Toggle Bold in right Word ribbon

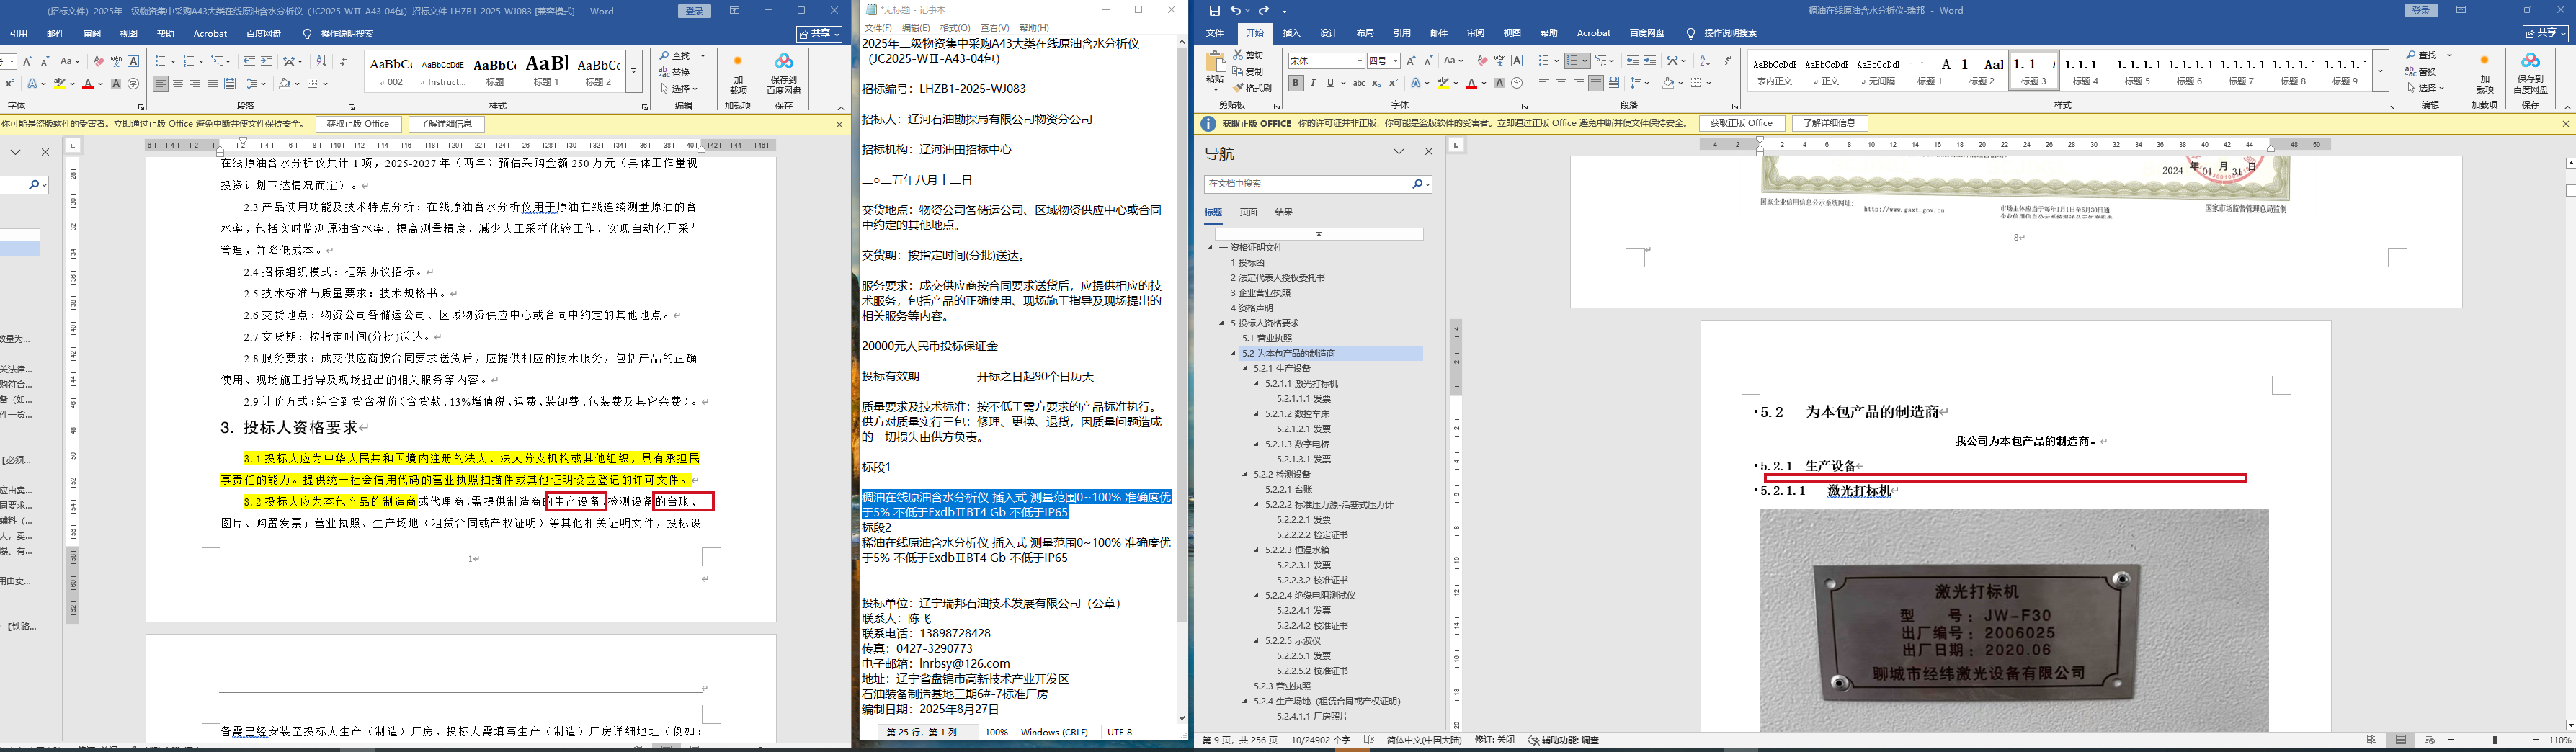[1296, 84]
